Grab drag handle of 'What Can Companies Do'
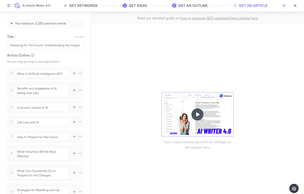The width and height of the screenshot is (304, 194). 11,173
